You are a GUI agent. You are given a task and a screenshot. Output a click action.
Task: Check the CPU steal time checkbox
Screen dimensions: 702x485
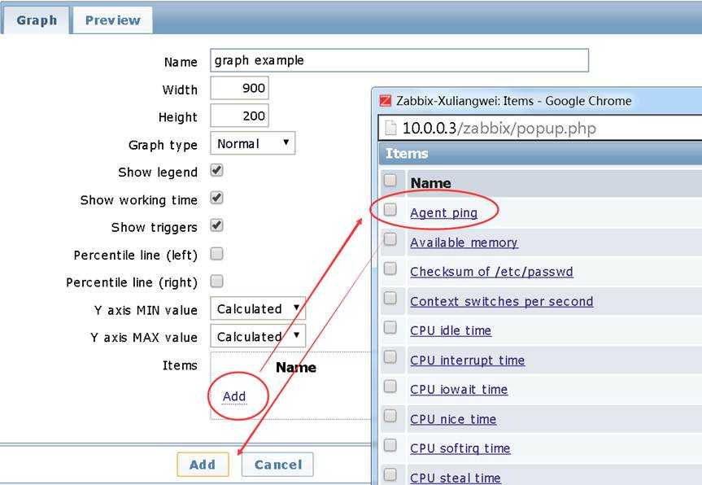coord(390,474)
